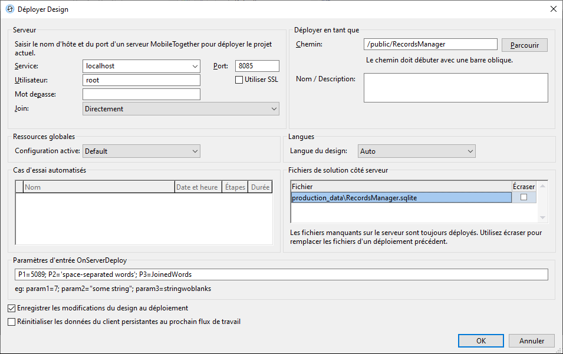Click the Nom / Description text area
Screen dimensions: 563x354
456,88
